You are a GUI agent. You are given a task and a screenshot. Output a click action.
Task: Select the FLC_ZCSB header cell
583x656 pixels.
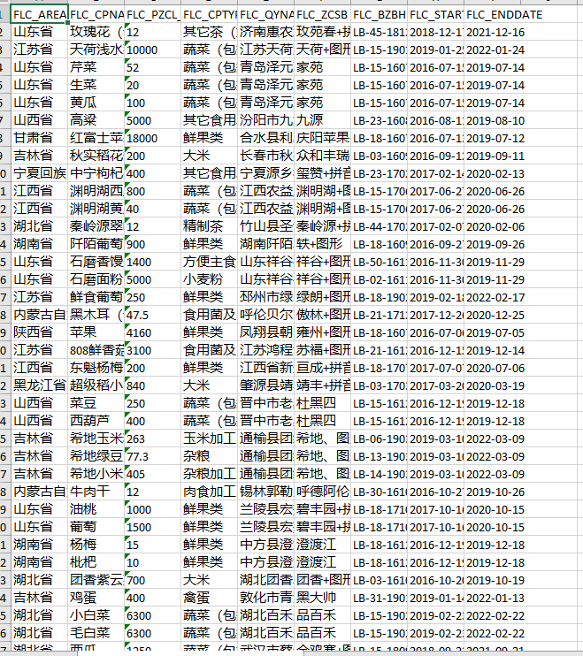point(322,15)
